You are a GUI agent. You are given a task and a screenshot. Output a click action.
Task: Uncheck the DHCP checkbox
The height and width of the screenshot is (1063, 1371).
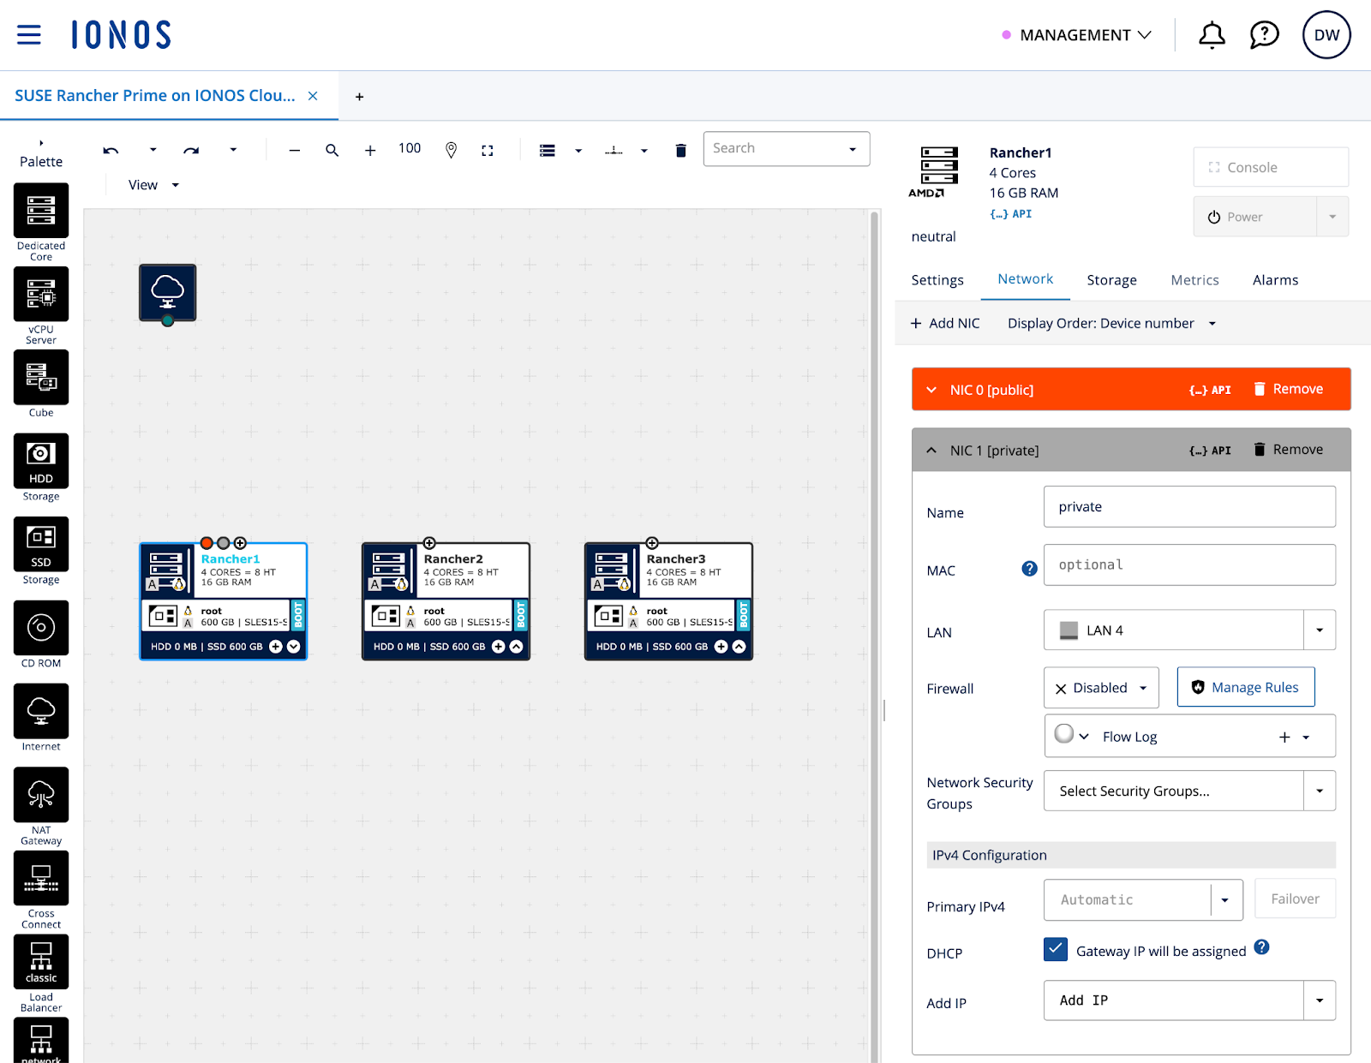coord(1056,949)
